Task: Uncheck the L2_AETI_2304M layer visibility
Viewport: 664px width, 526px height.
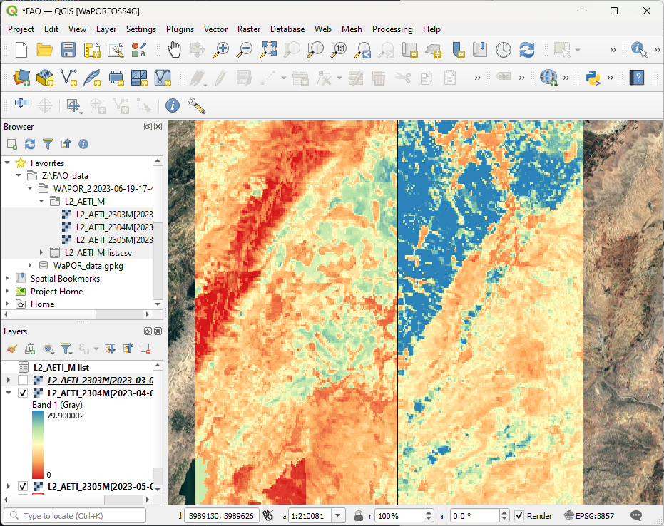Action: tap(23, 393)
